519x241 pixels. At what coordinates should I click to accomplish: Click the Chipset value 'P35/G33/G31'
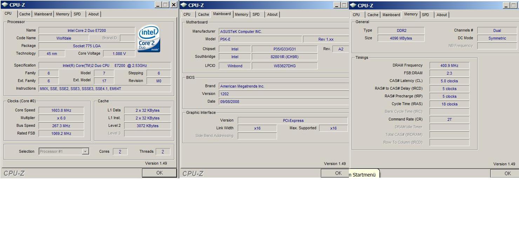pyautogui.click(x=284, y=49)
